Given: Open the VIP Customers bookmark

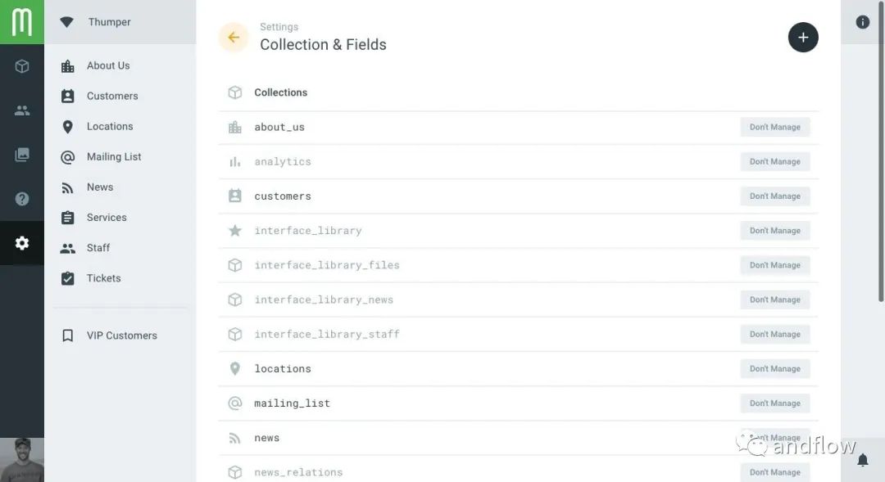Looking at the screenshot, I should 121,336.
